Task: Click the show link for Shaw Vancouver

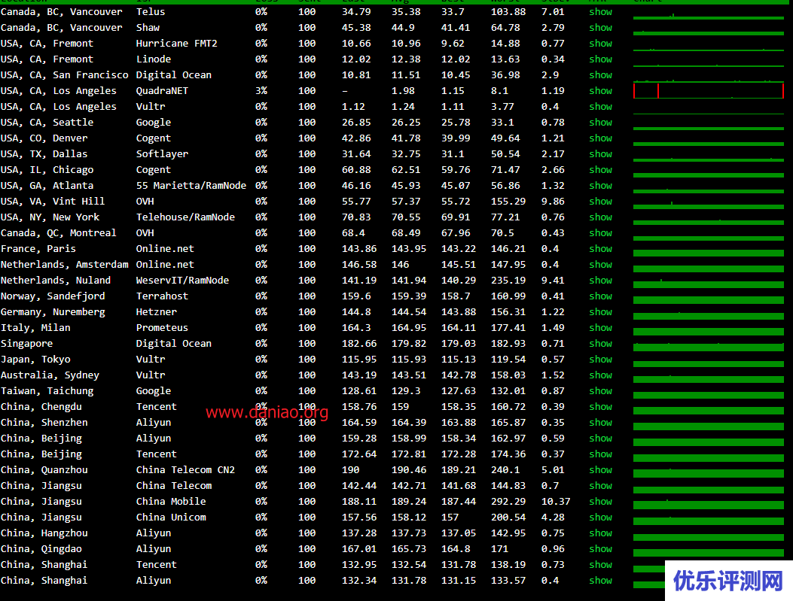Action: [x=600, y=28]
